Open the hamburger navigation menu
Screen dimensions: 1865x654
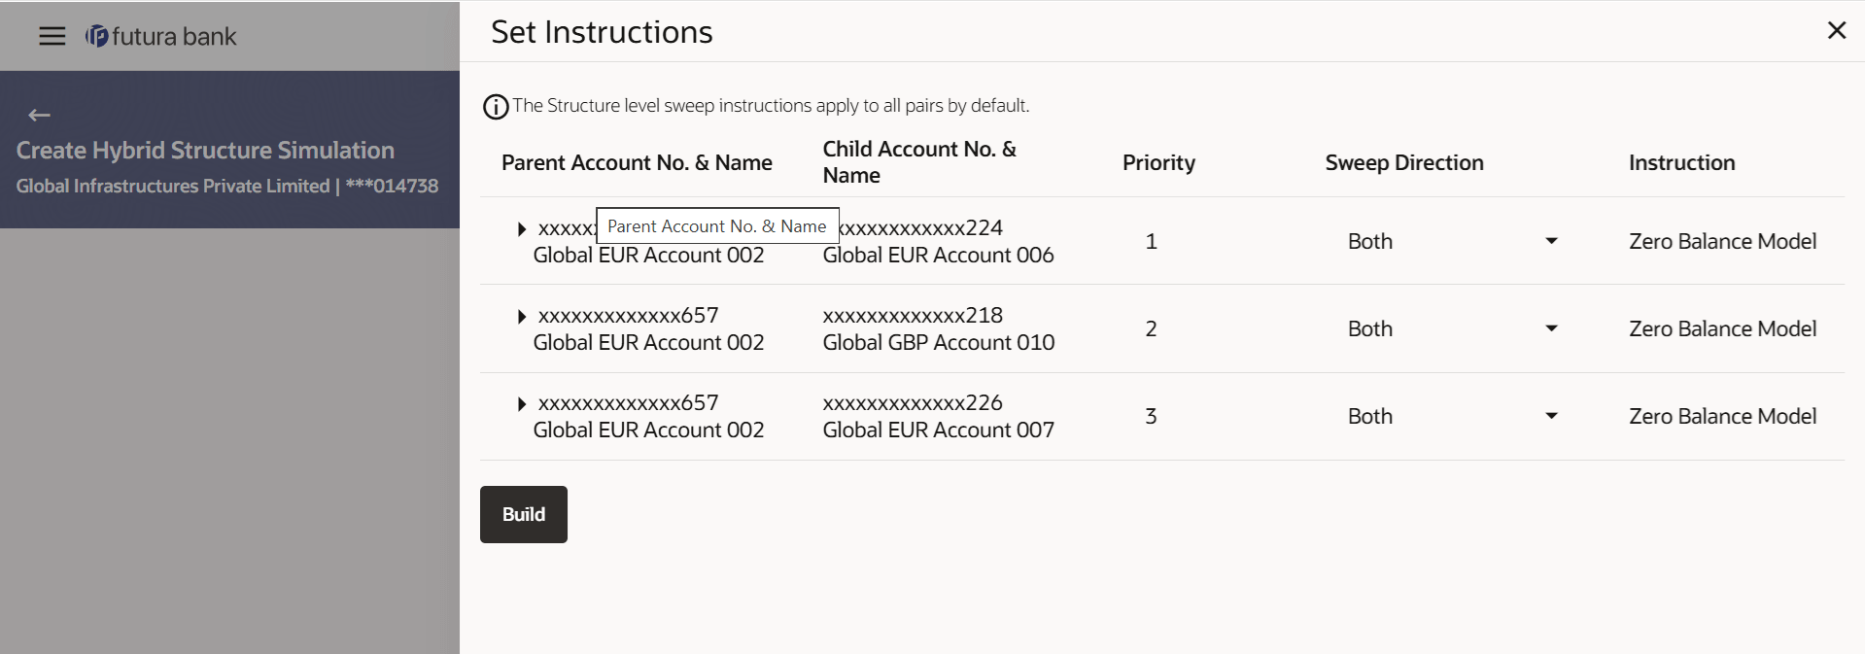[x=52, y=36]
